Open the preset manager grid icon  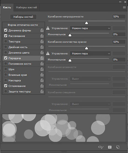pyautogui.click(x=110, y=147)
